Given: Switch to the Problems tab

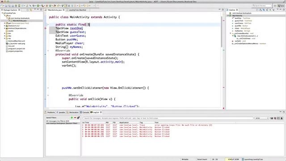Looking at the screenshot, I should (x=50, y=112).
